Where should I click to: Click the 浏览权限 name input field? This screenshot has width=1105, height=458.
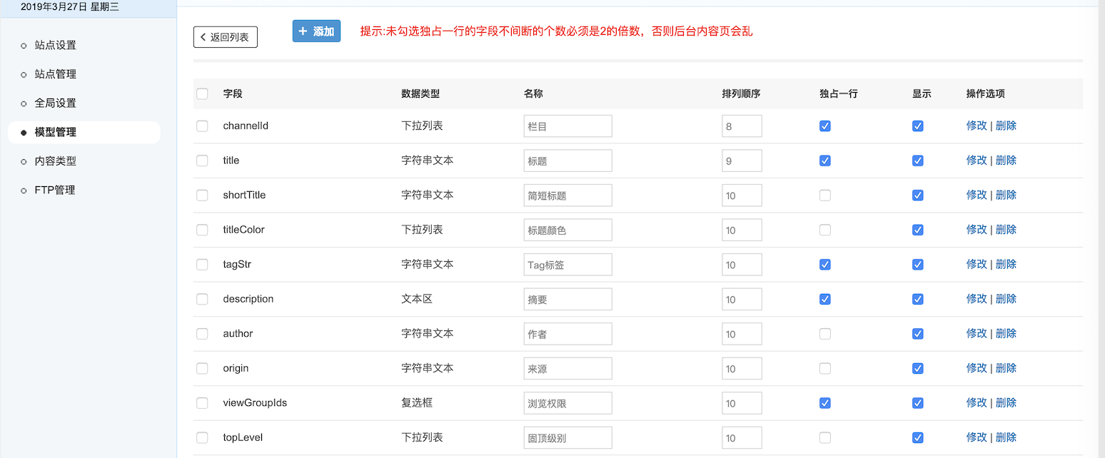coord(567,403)
